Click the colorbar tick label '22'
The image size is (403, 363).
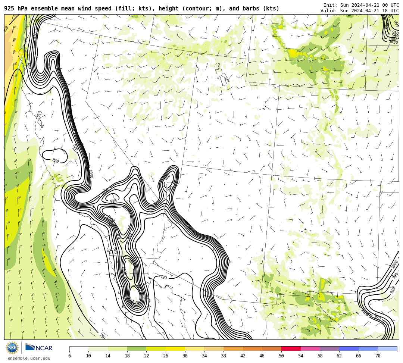tap(147, 356)
